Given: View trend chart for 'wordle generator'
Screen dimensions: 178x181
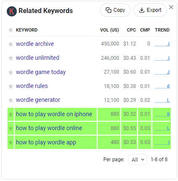Looking at the screenshot, I should tap(162, 100).
